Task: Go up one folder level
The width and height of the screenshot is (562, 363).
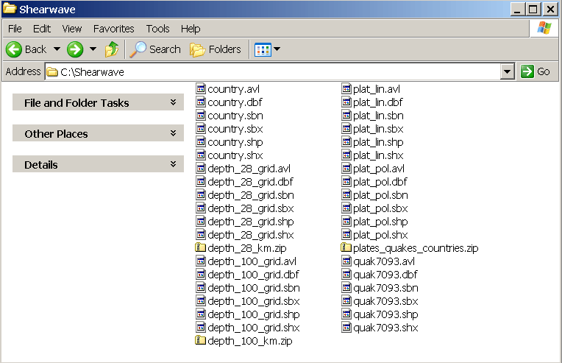Action: click(112, 49)
